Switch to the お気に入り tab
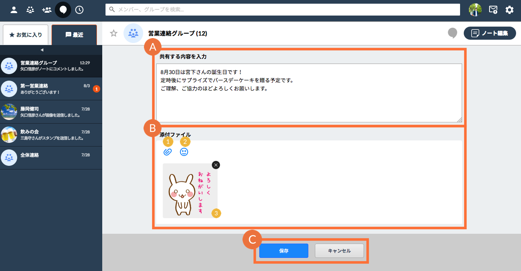Screen dimensions: 521x271 [x=25, y=35]
